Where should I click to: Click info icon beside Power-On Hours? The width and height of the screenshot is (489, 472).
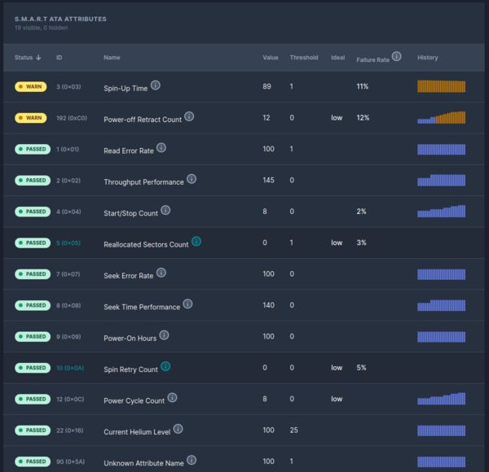(x=164, y=335)
